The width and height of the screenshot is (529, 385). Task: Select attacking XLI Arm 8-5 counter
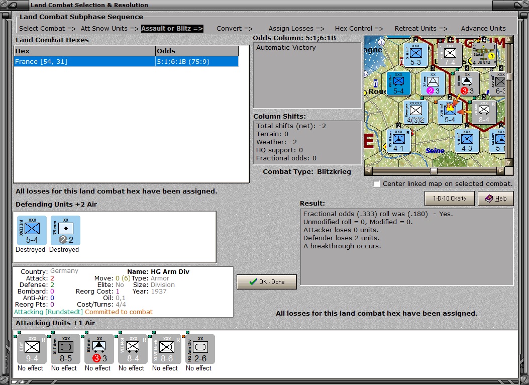point(65,349)
